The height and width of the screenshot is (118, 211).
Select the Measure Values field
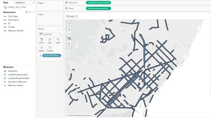point(16,85)
